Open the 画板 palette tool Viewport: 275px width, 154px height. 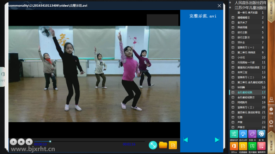tap(261, 134)
